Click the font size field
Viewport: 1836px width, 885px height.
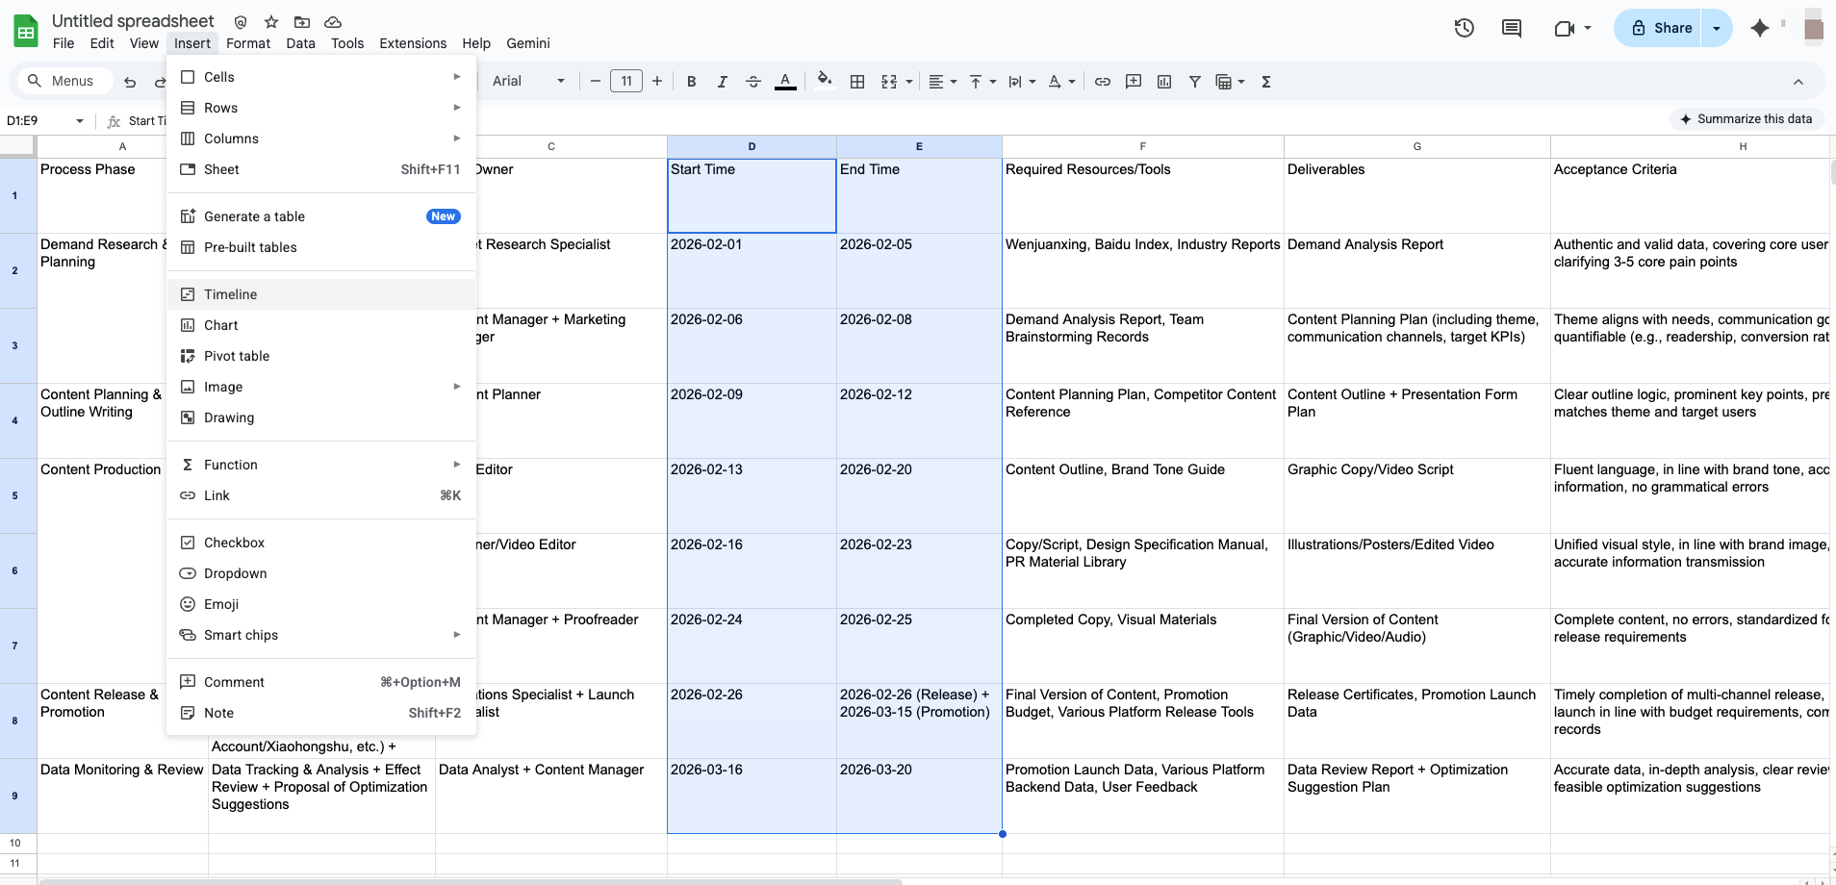coord(626,81)
